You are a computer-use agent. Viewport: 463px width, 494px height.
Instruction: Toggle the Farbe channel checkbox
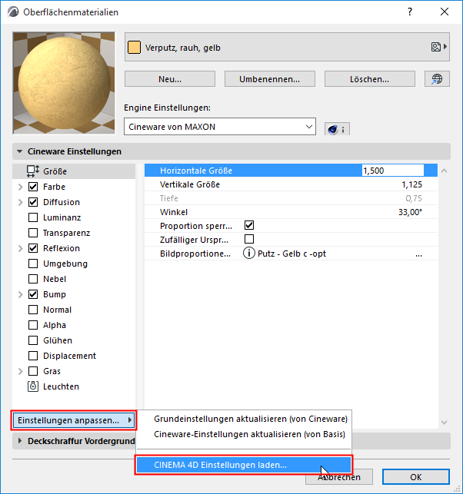coord(33,187)
